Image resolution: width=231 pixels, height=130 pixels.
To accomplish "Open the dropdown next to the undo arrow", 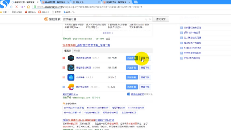I will (24, 7).
